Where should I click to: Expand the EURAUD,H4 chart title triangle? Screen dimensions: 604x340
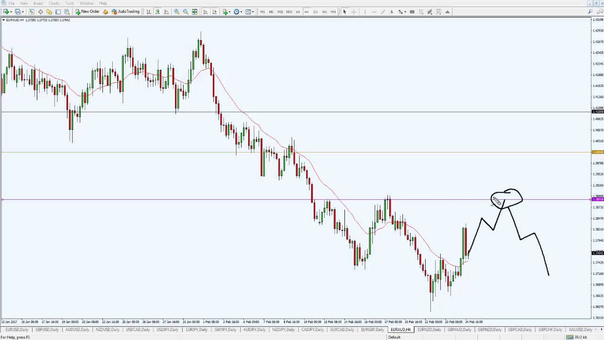4,20
